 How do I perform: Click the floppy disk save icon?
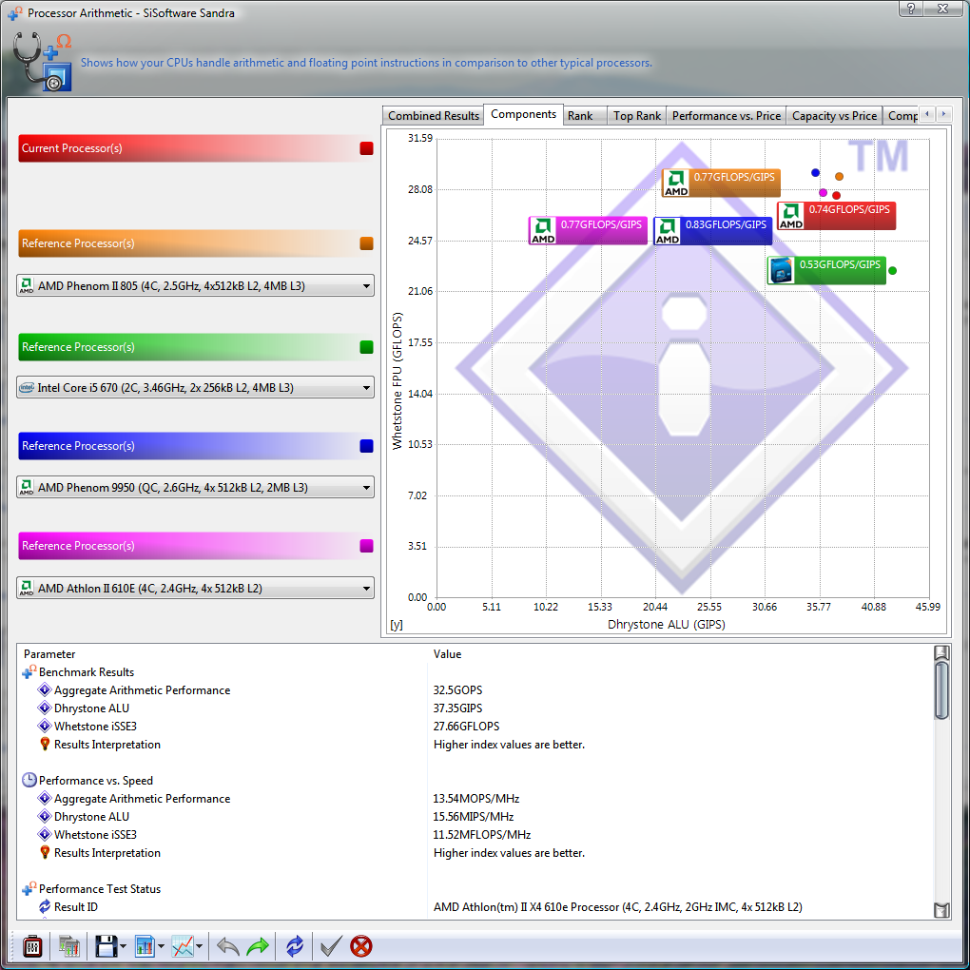[106, 946]
